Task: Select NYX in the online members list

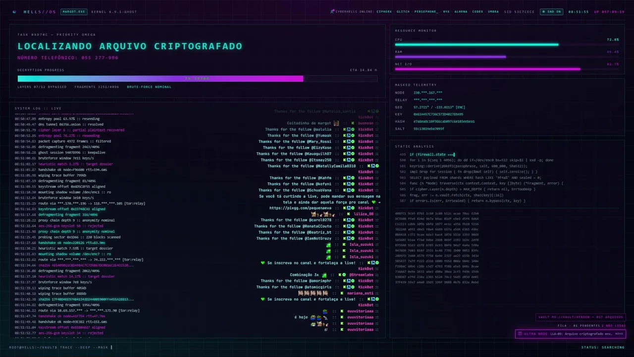Action: (x=446, y=11)
